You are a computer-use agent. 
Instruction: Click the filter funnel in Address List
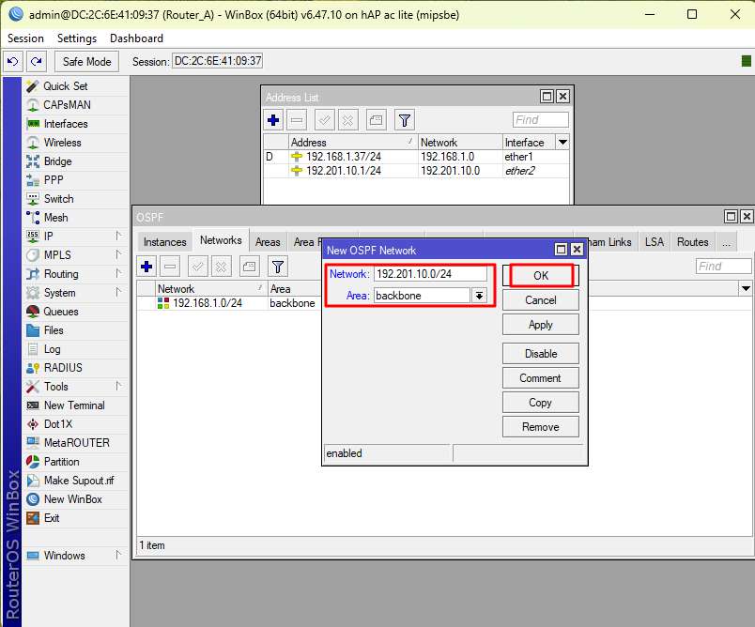point(404,120)
